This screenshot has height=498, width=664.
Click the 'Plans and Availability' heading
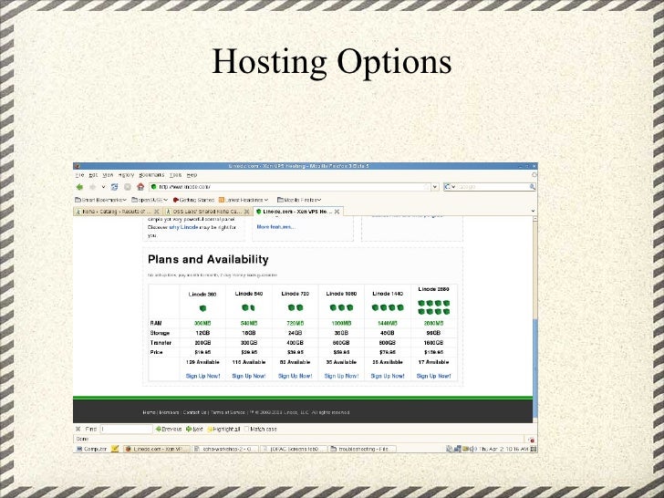[208, 260]
